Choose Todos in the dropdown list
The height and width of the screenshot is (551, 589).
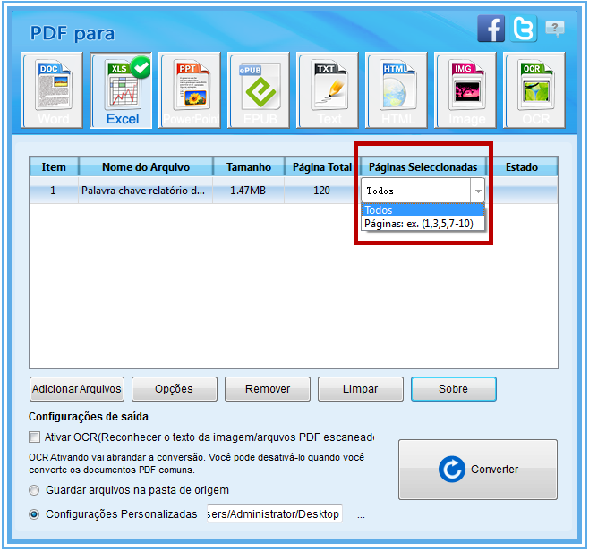pos(423,210)
